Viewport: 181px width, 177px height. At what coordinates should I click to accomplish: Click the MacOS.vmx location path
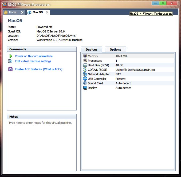[x=56, y=36]
